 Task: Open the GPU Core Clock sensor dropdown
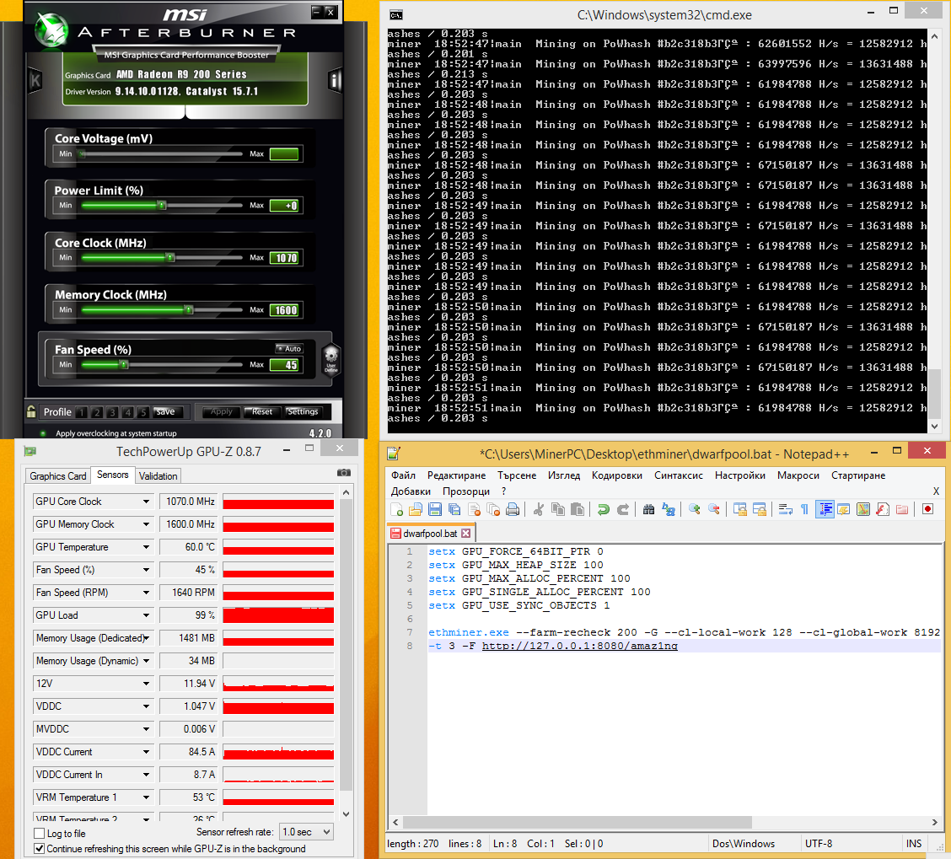coord(146,502)
